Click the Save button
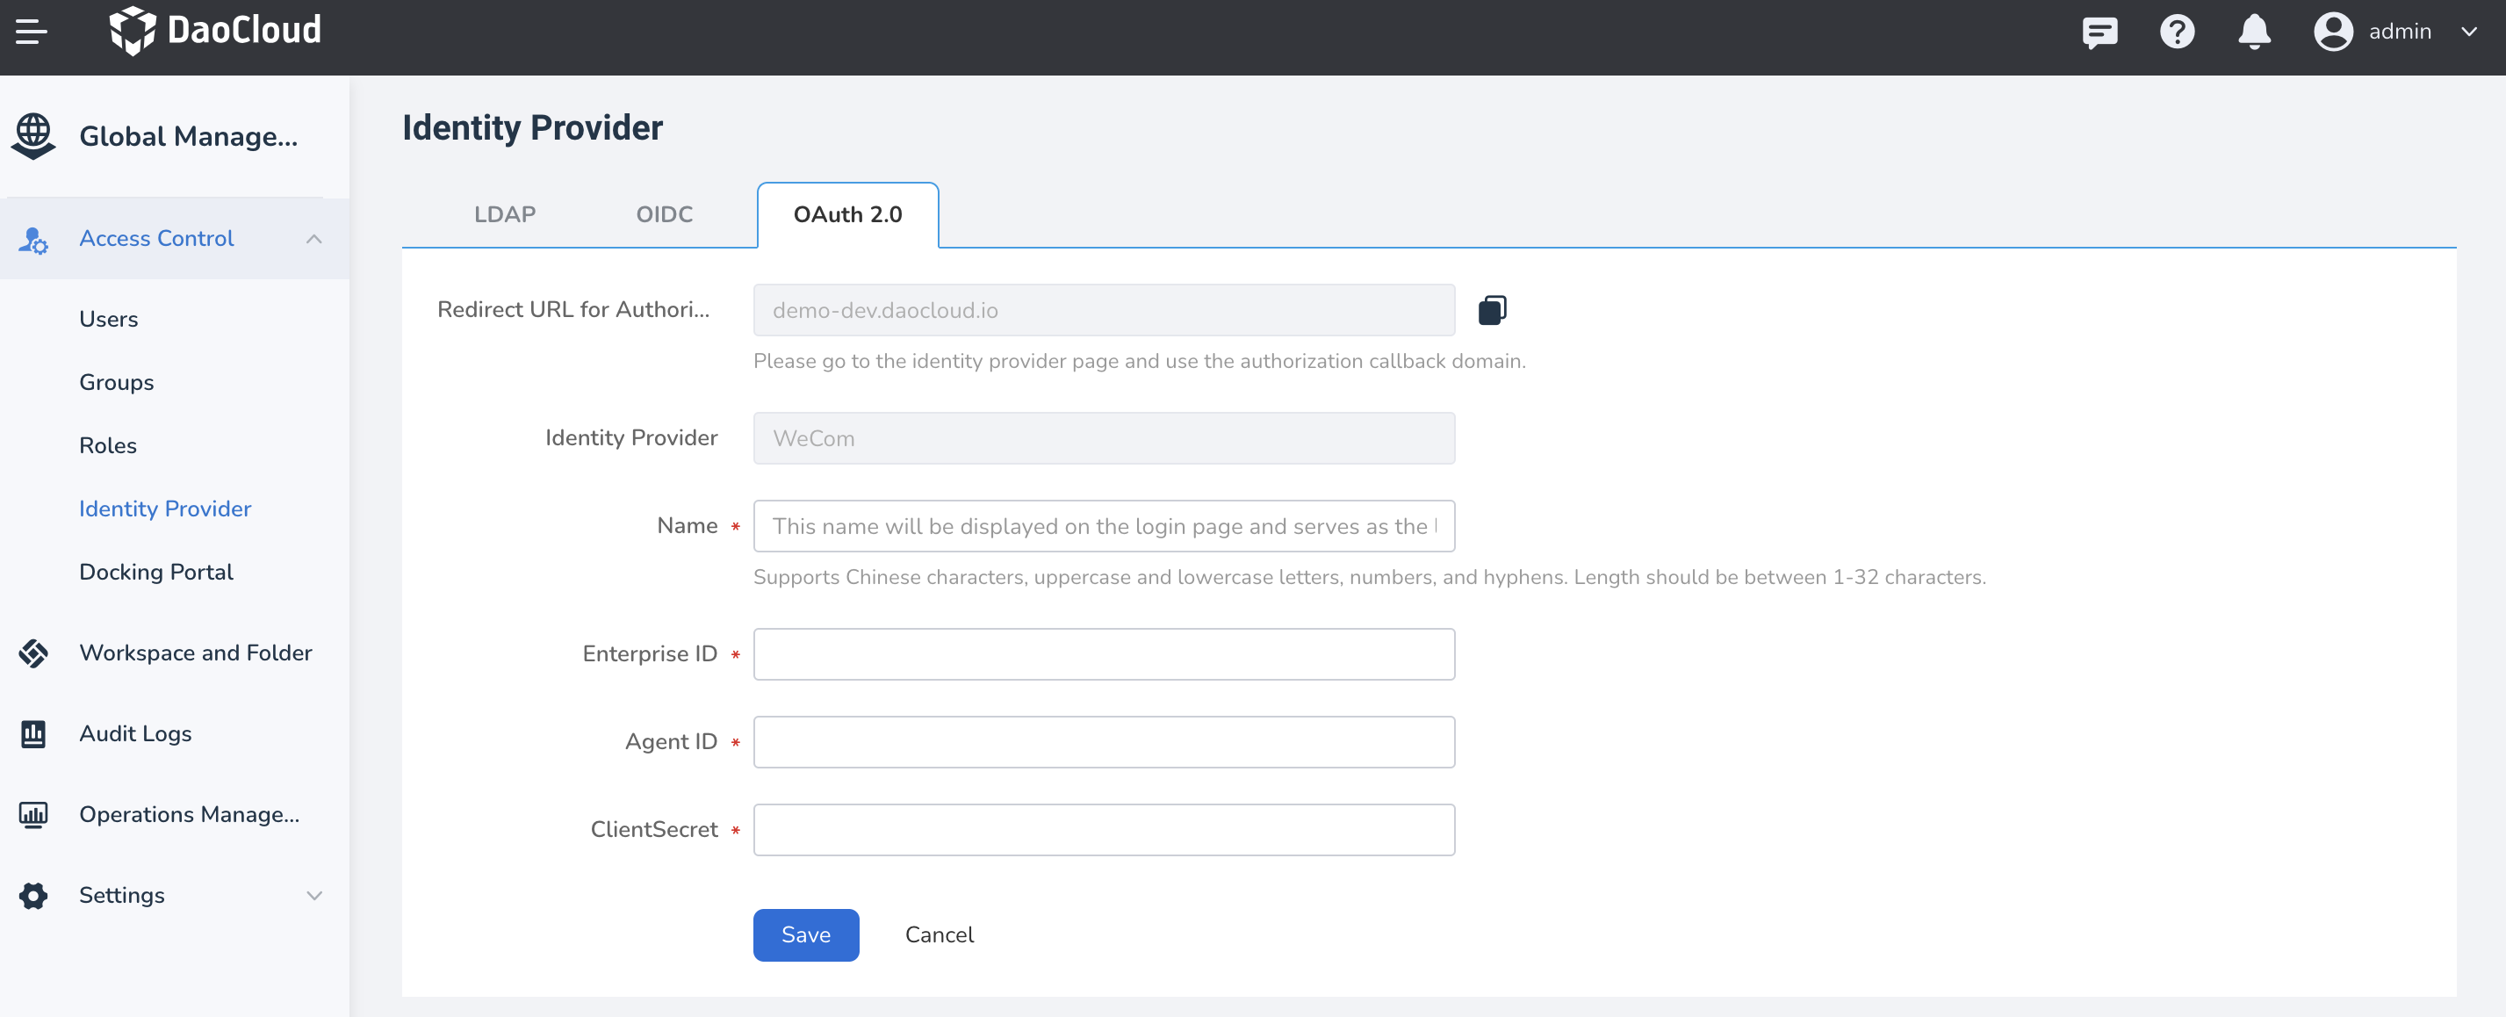This screenshot has width=2506, height=1017. click(x=805, y=934)
